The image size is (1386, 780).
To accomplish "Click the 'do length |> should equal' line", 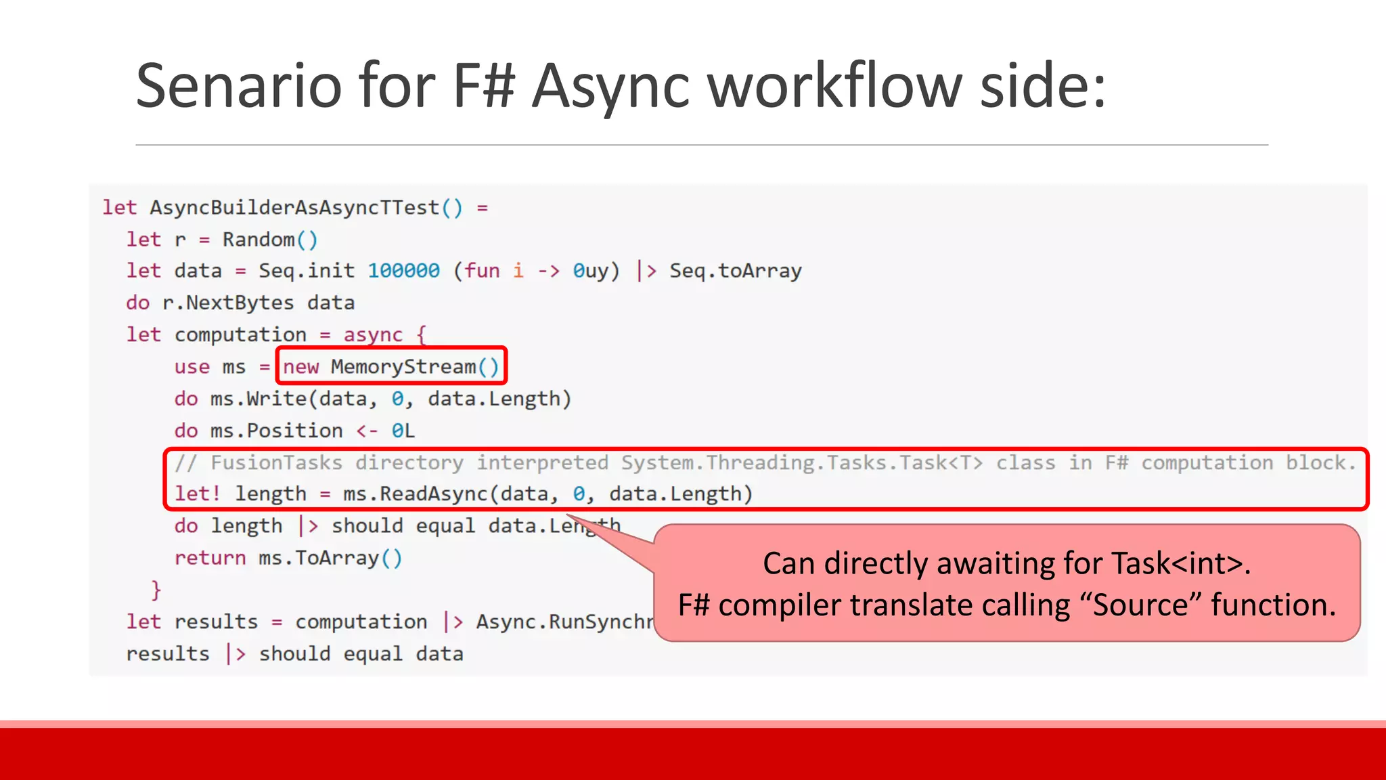I will pyautogui.click(x=397, y=525).
